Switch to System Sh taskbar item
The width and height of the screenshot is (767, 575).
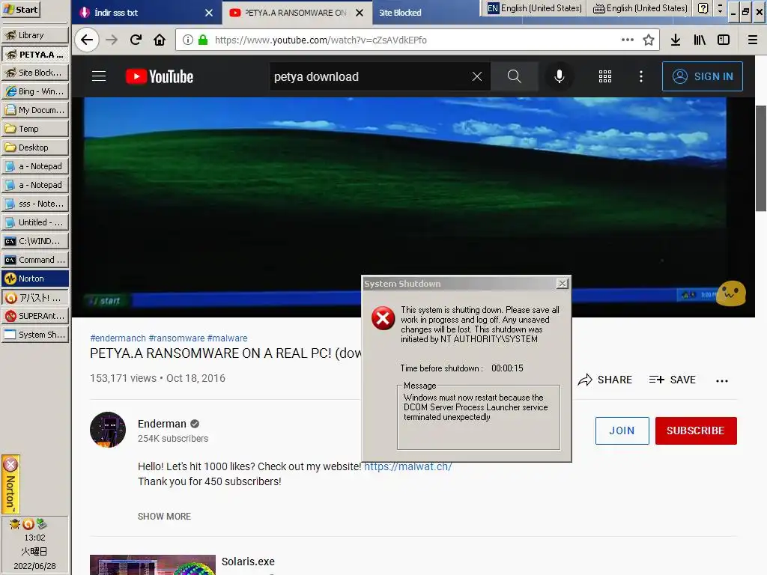coord(35,335)
